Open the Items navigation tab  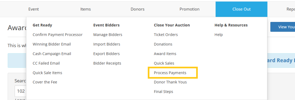[86, 9]
